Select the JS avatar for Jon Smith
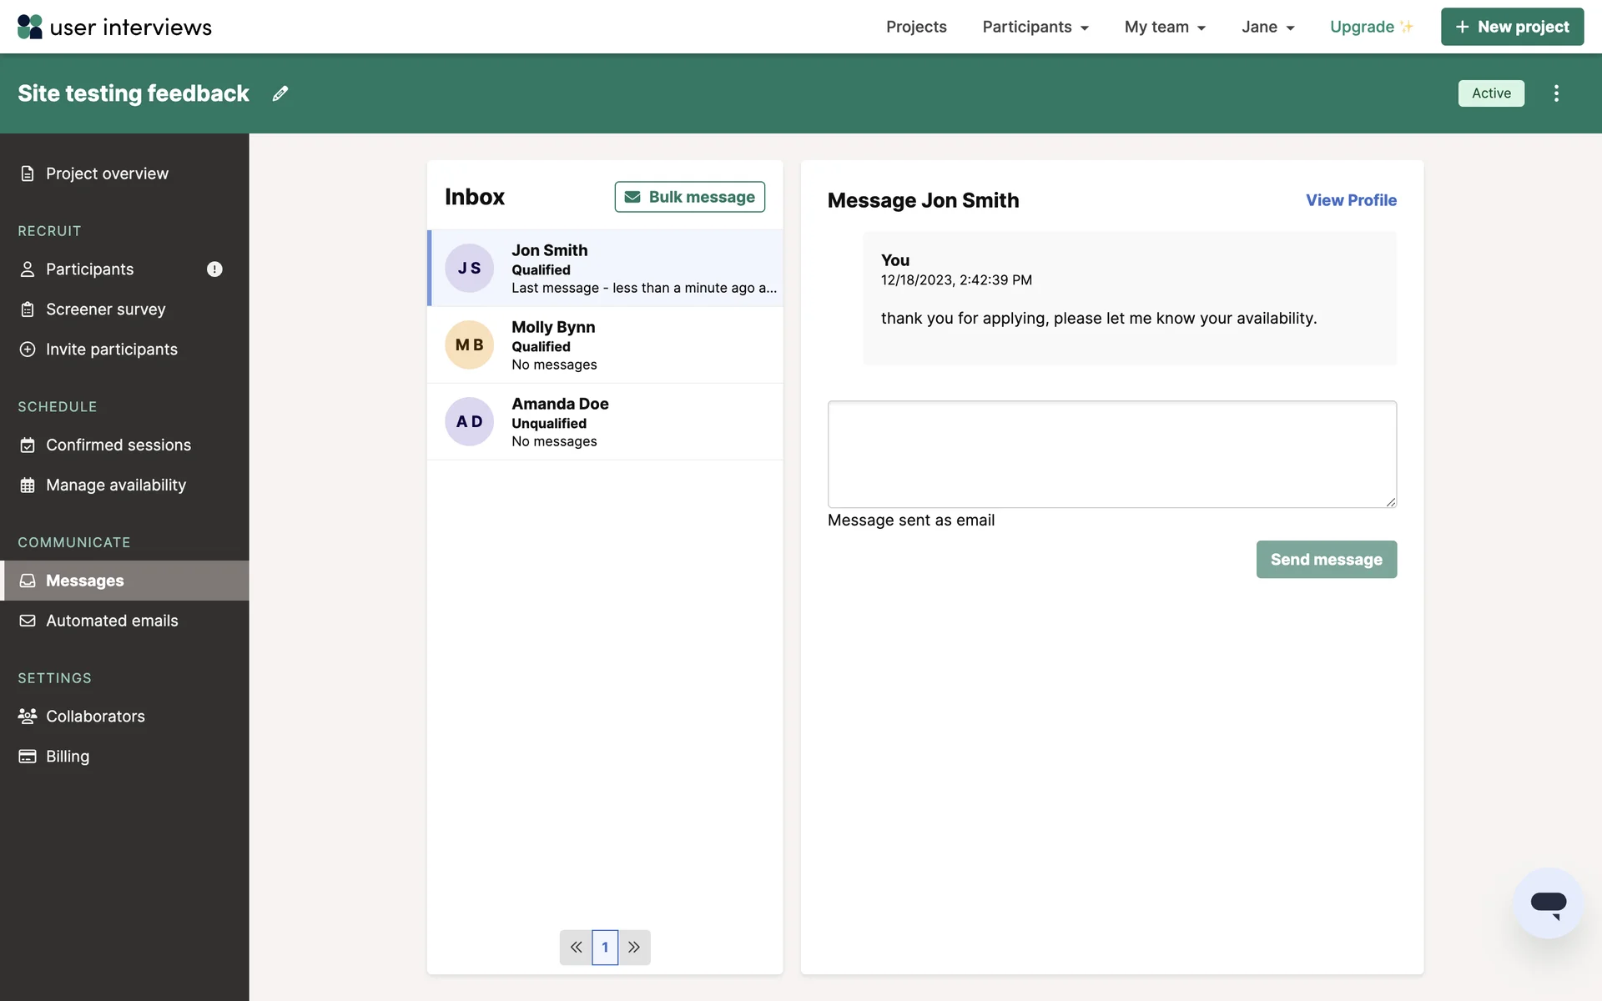This screenshot has width=1602, height=1001. (x=469, y=268)
